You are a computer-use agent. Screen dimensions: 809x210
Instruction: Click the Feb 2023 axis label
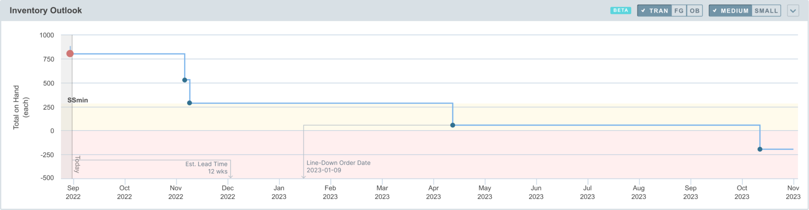[x=330, y=192]
